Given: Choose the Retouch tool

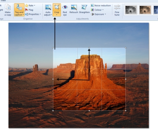Looking at the screenshot, I should (74, 7).
